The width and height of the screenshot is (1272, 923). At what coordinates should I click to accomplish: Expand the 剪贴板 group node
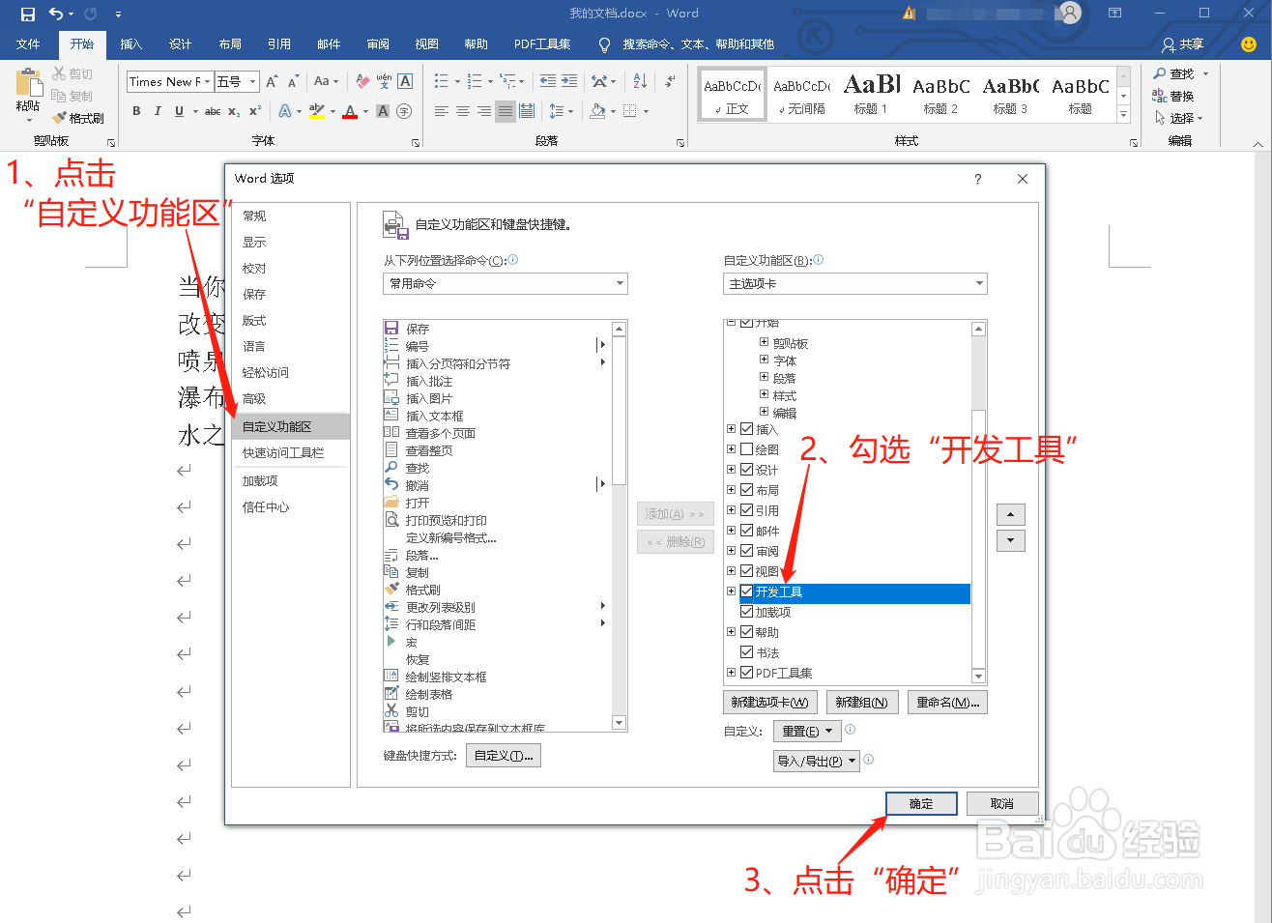764,342
